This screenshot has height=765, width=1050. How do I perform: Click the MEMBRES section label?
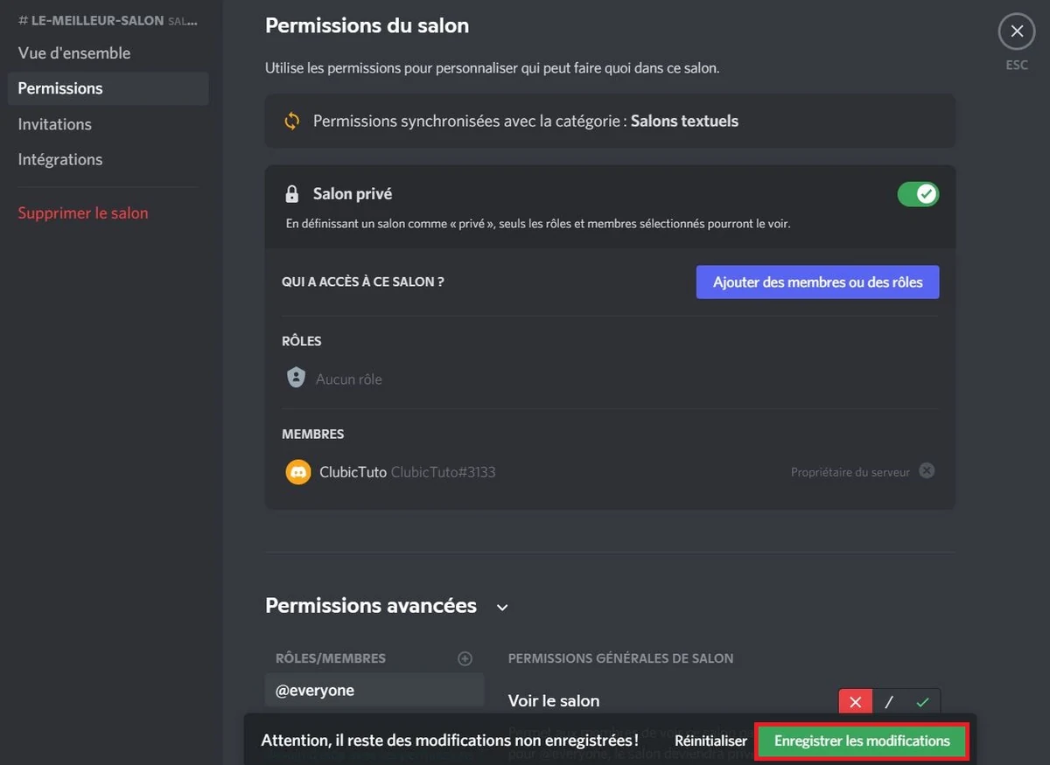coord(313,435)
